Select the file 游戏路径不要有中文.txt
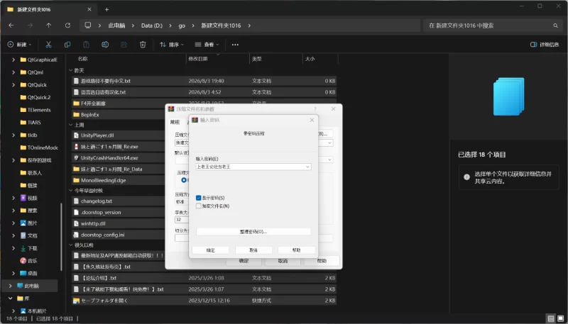568x324 pixels. [x=204, y=81]
